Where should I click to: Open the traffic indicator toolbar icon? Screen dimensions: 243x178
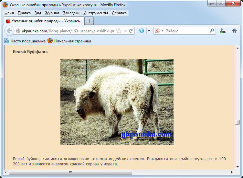[x=223, y=31]
